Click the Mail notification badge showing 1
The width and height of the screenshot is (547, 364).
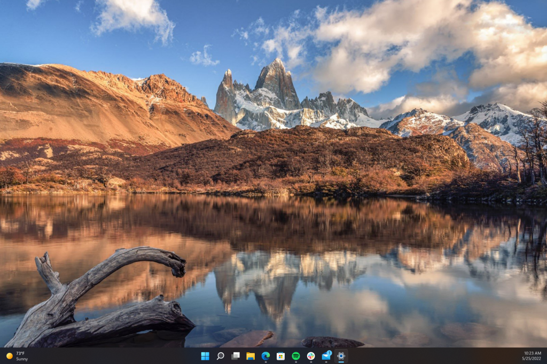(329, 353)
